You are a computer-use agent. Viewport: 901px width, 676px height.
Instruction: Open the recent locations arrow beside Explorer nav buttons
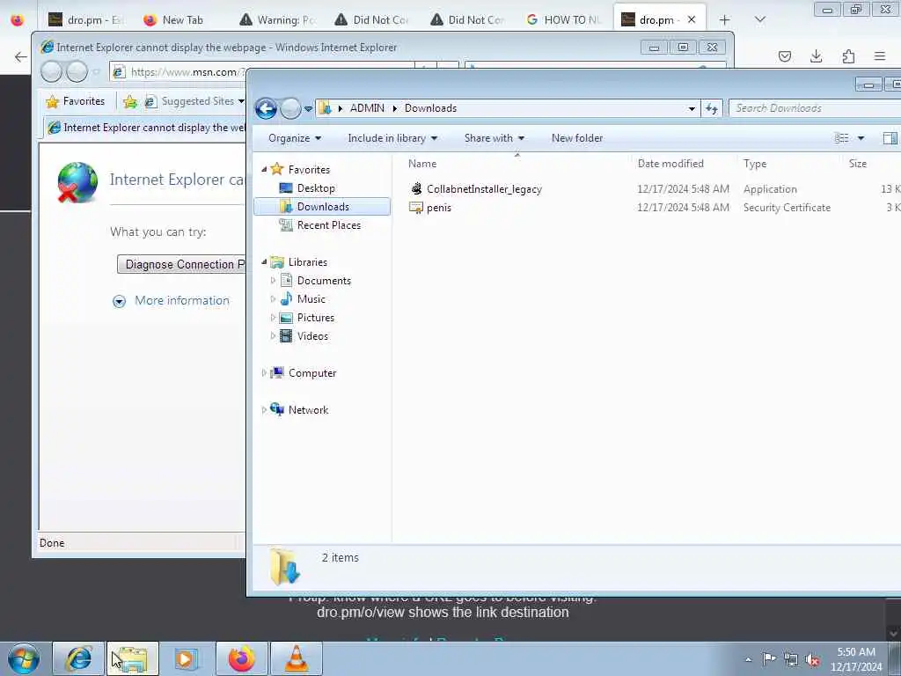coord(309,108)
